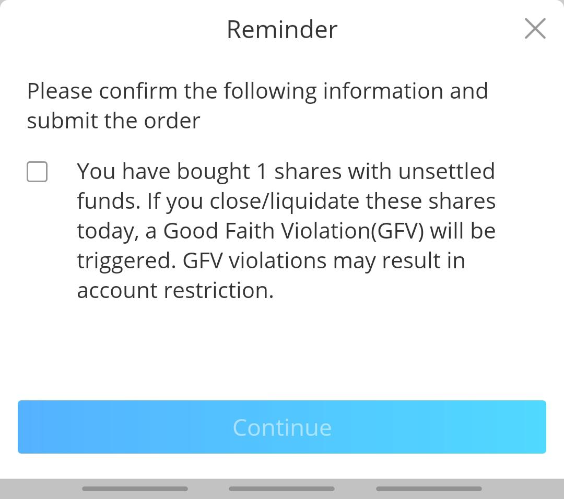The width and height of the screenshot is (564, 499).
Task: Click the account restriction warning sentence
Action: 271,275
